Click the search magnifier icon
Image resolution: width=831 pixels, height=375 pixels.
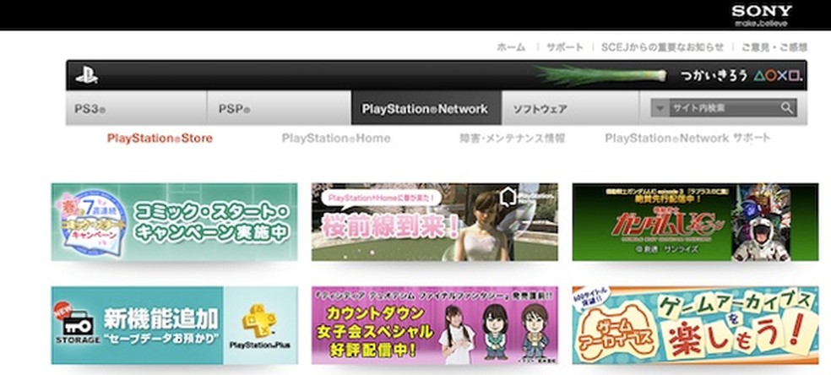786,108
